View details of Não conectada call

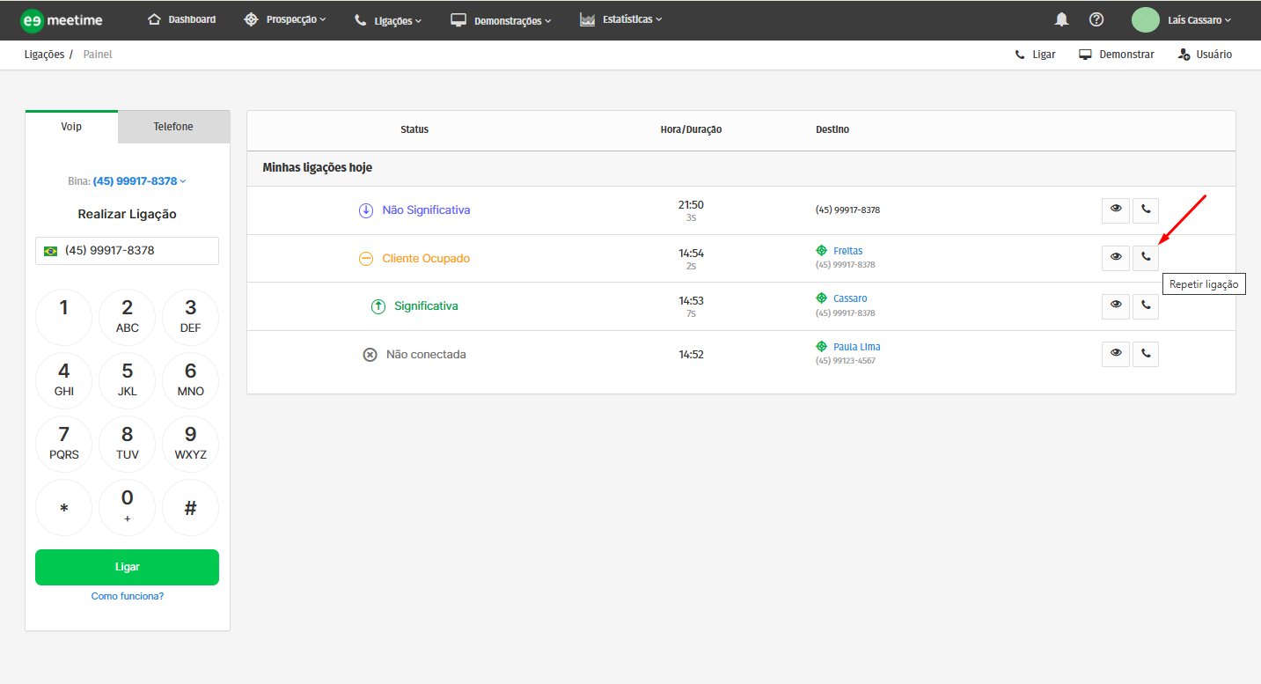click(1115, 354)
